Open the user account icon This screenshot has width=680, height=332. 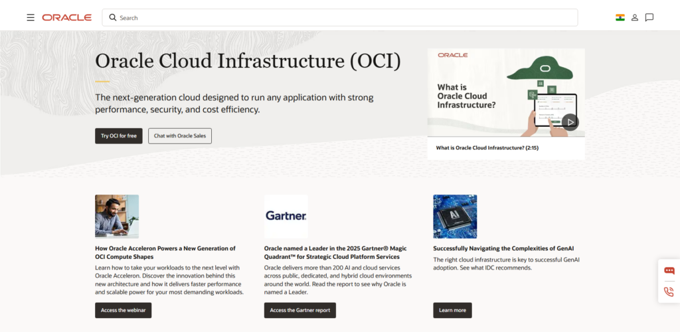pos(634,18)
